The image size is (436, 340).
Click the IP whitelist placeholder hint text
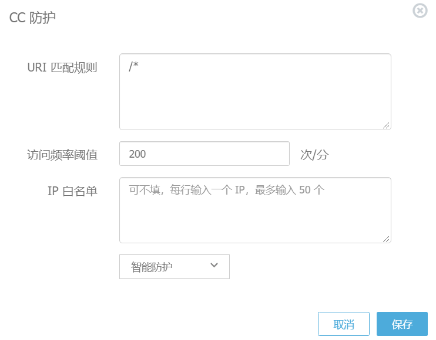[x=226, y=190]
